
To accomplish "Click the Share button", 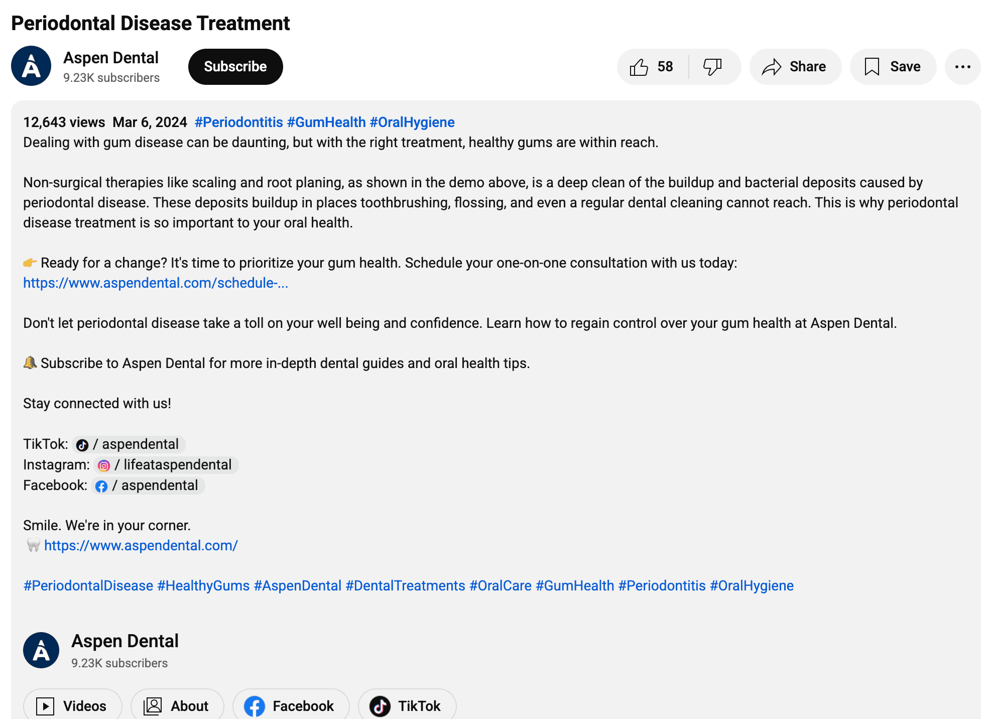I will (x=795, y=67).
